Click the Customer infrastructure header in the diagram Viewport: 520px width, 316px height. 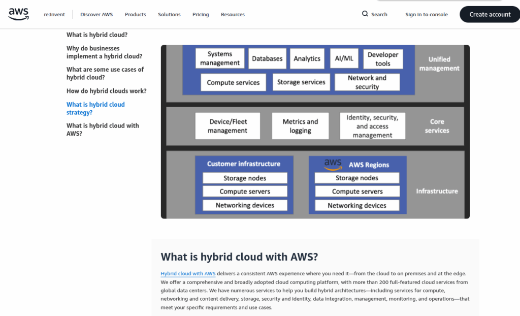[x=245, y=164]
